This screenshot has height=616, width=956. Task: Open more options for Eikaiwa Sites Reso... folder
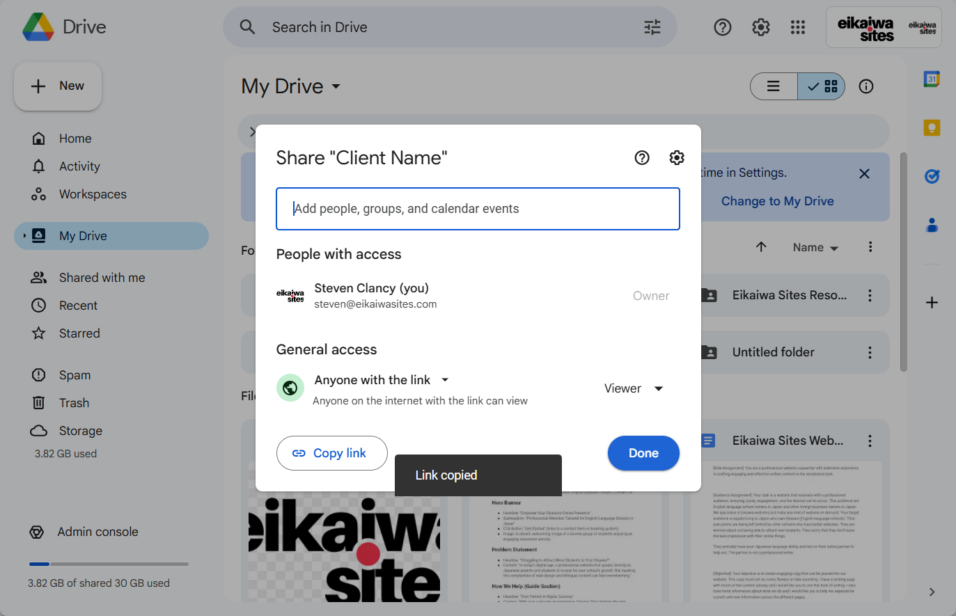870,296
